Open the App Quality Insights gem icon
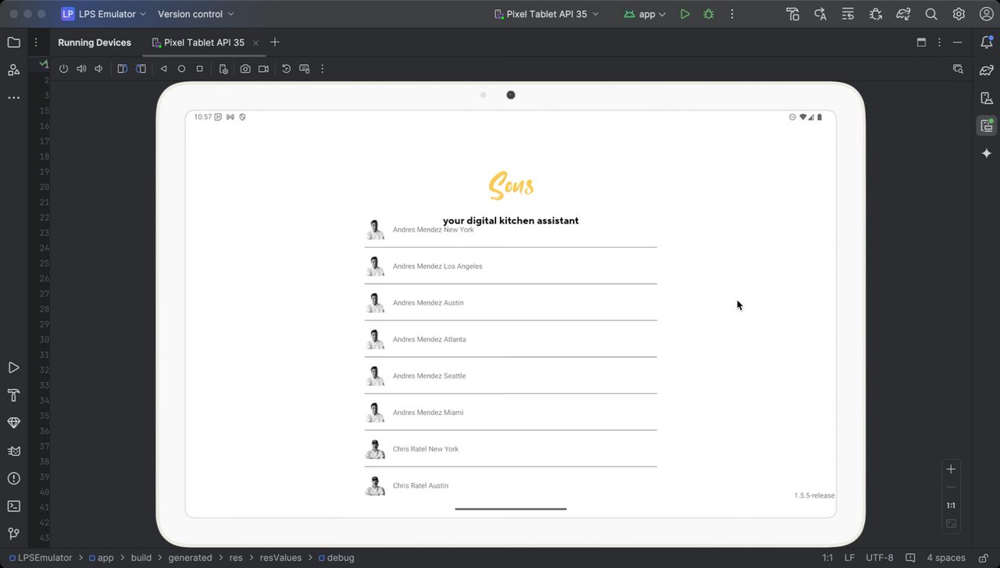This screenshot has width=1000, height=568. (13, 423)
